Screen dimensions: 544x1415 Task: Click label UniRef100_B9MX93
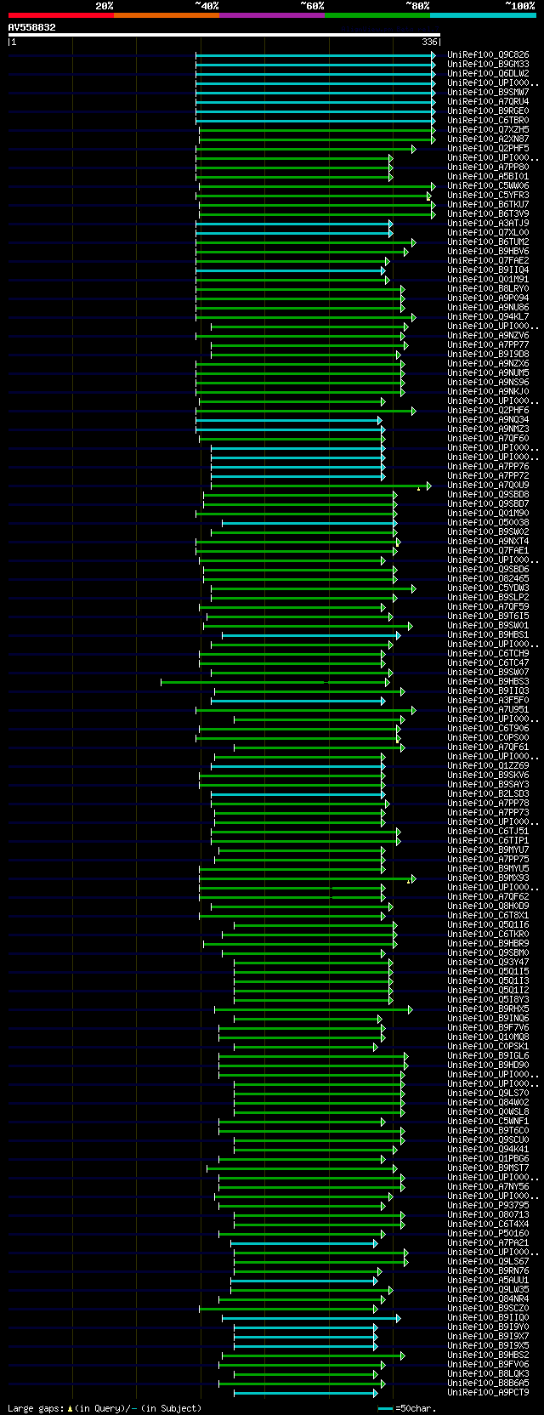pyautogui.click(x=488, y=878)
